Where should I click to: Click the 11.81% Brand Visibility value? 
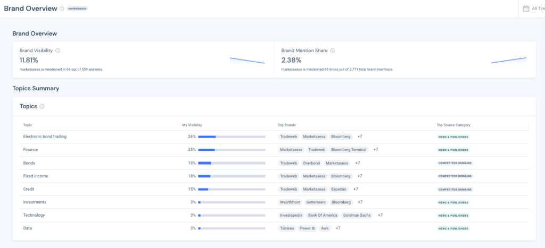coord(29,61)
